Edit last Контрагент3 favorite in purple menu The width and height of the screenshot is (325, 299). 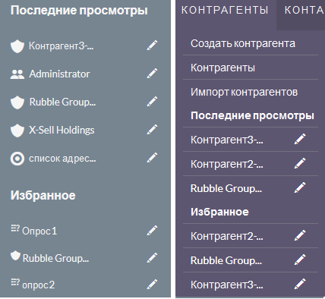click(300, 284)
